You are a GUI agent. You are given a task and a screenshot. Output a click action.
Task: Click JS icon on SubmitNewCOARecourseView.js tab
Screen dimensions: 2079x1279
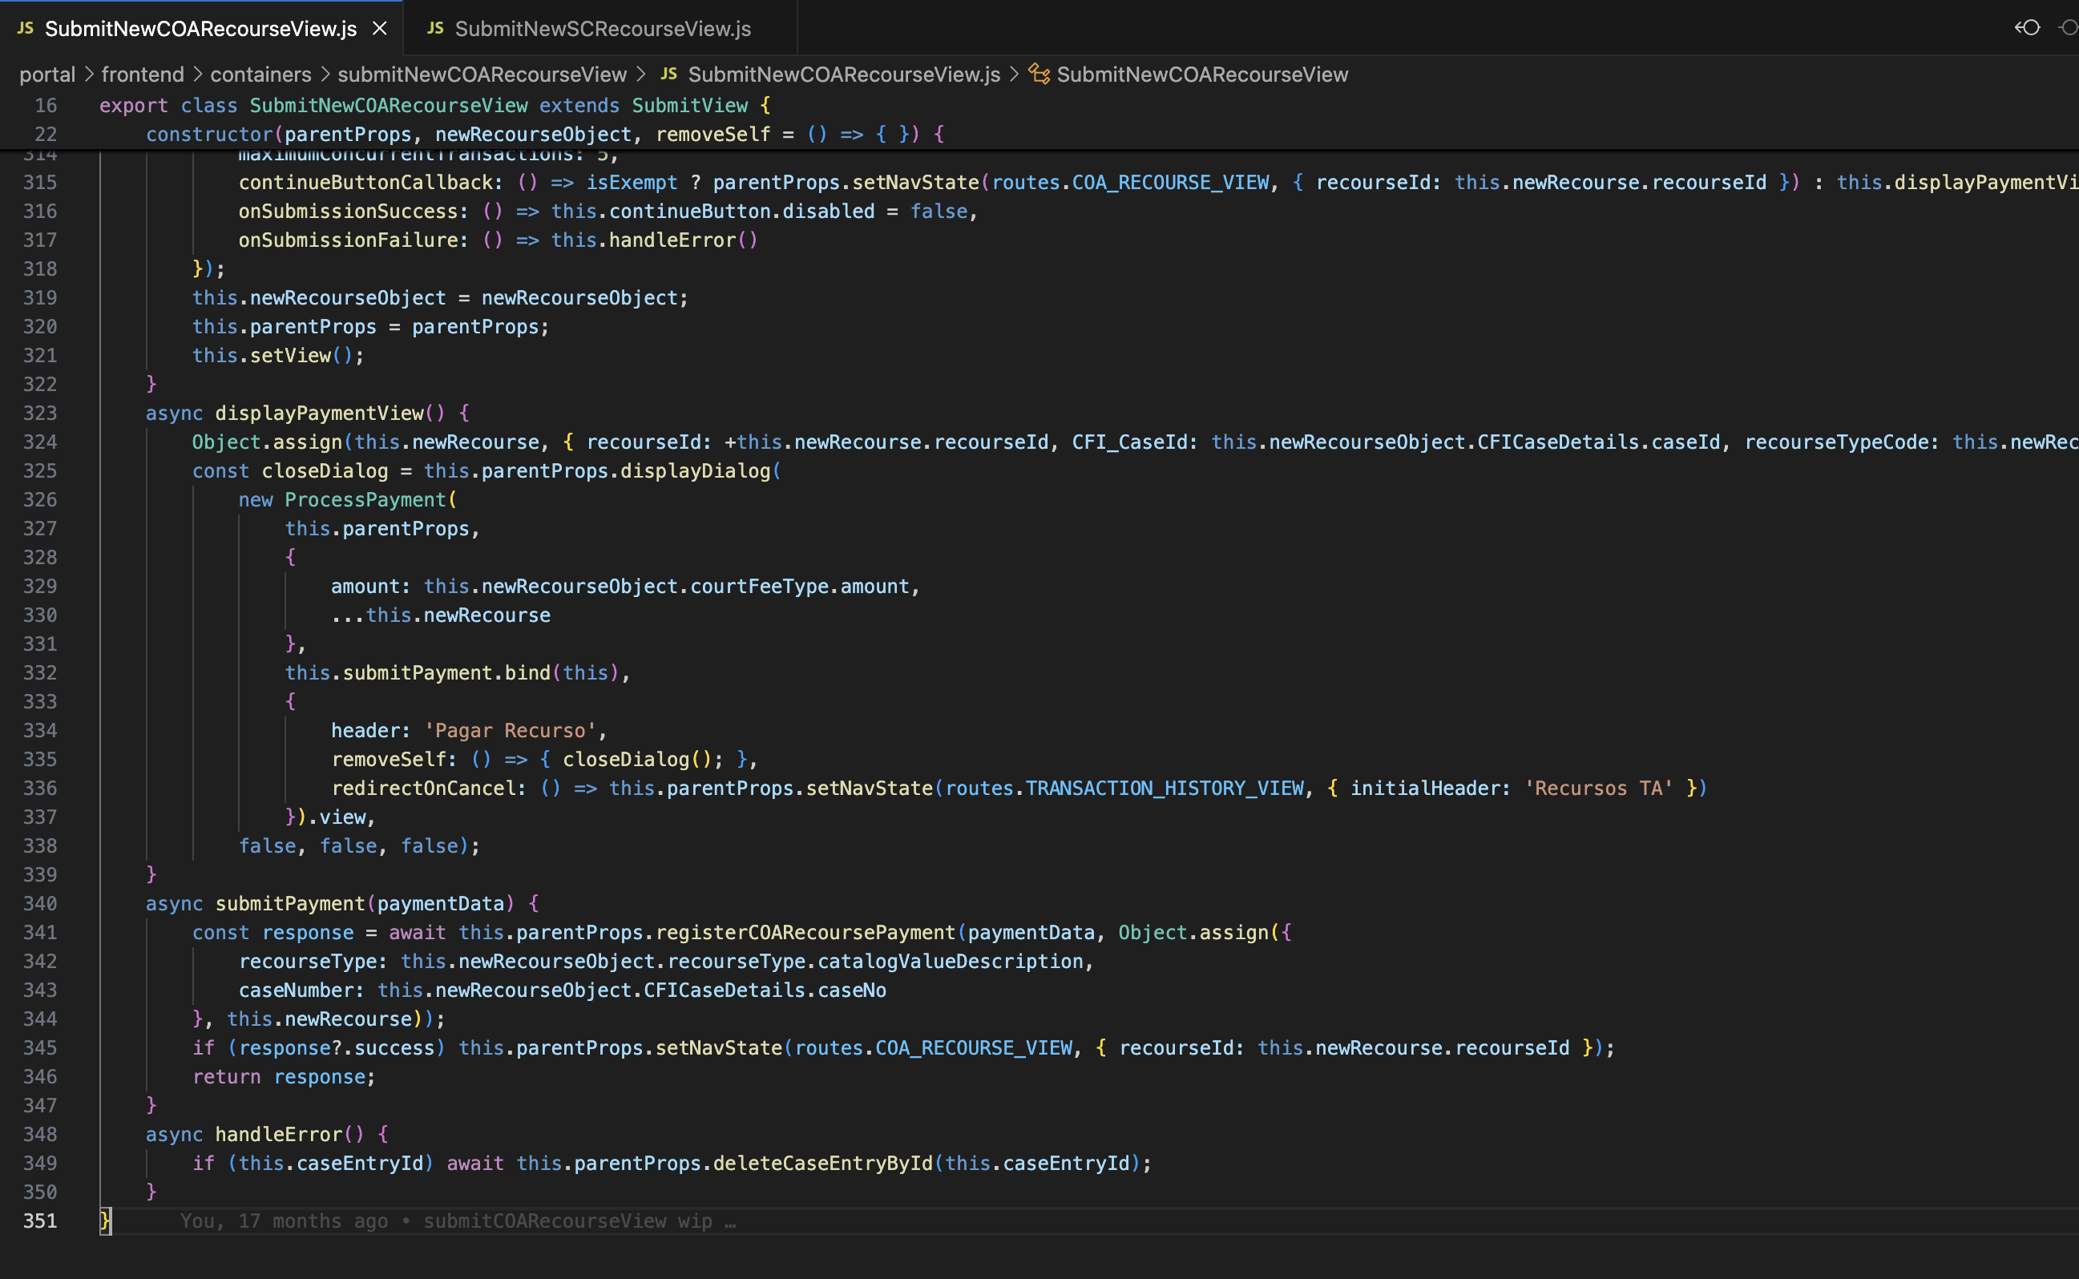(26, 29)
